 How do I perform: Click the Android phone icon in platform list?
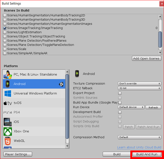[x=7, y=84]
